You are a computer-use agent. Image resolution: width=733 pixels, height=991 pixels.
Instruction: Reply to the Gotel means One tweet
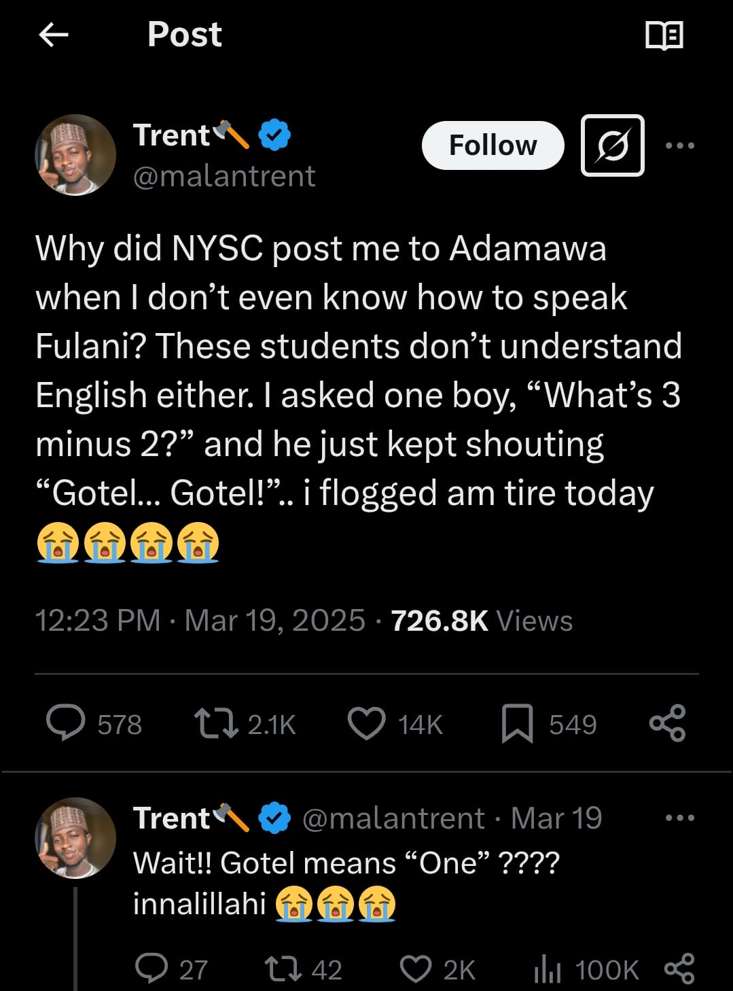pyautogui.click(x=151, y=969)
